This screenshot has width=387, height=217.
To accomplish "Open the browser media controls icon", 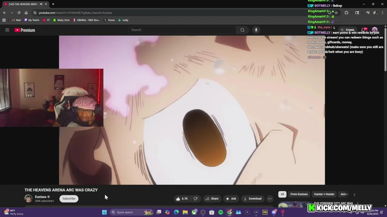I will click(368, 13).
